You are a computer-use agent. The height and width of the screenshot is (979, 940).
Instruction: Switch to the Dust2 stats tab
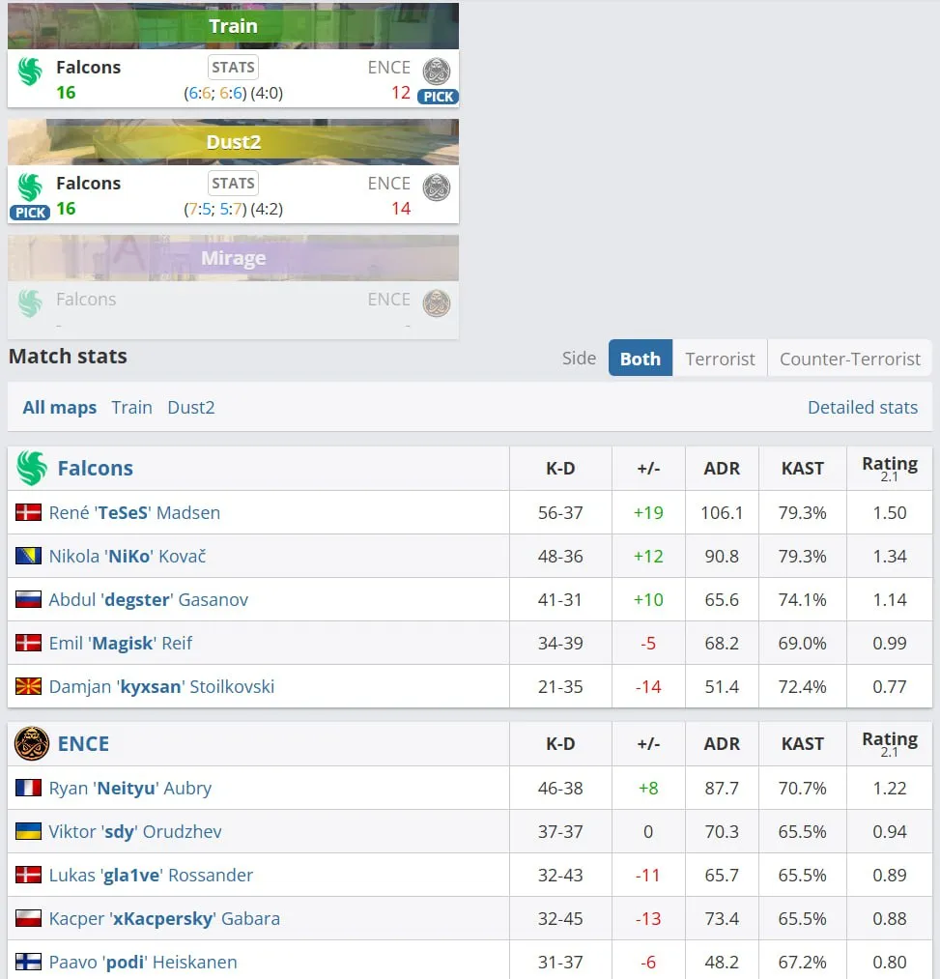click(x=191, y=407)
